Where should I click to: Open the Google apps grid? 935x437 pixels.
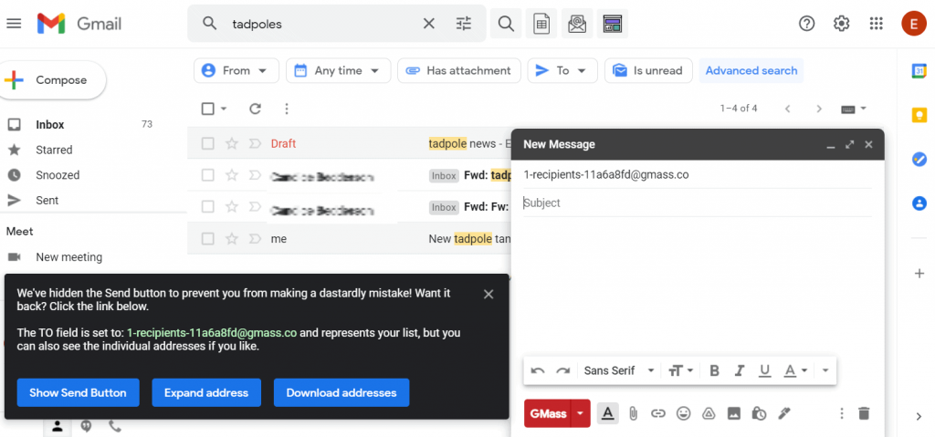876,23
